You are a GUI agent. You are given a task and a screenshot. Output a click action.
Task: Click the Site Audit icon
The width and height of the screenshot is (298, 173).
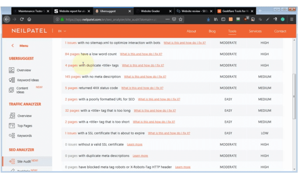pyautogui.click(x=12, y=161)
